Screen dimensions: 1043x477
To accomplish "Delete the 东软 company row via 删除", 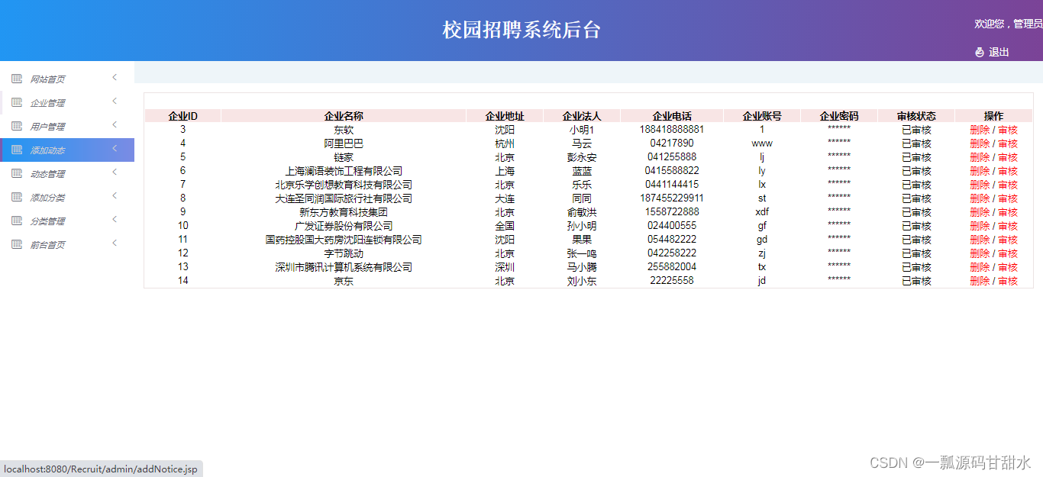I will [x=980, y=130].
